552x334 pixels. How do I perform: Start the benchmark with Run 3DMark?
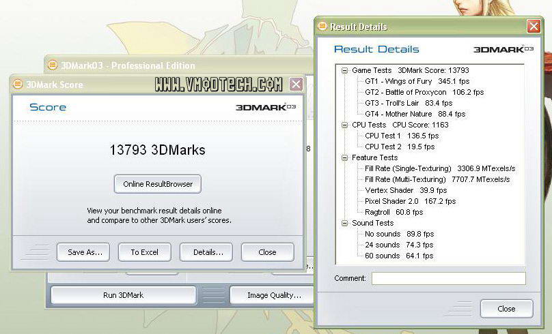point(123,295)
